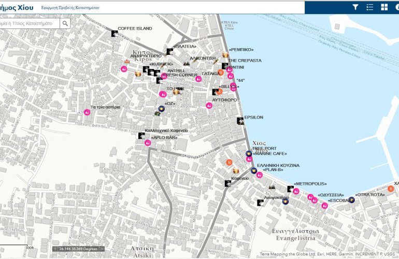Select the «METROPOLIS» black cafe marker
This screenshot has width=399, height=259.
coord(290,189)
